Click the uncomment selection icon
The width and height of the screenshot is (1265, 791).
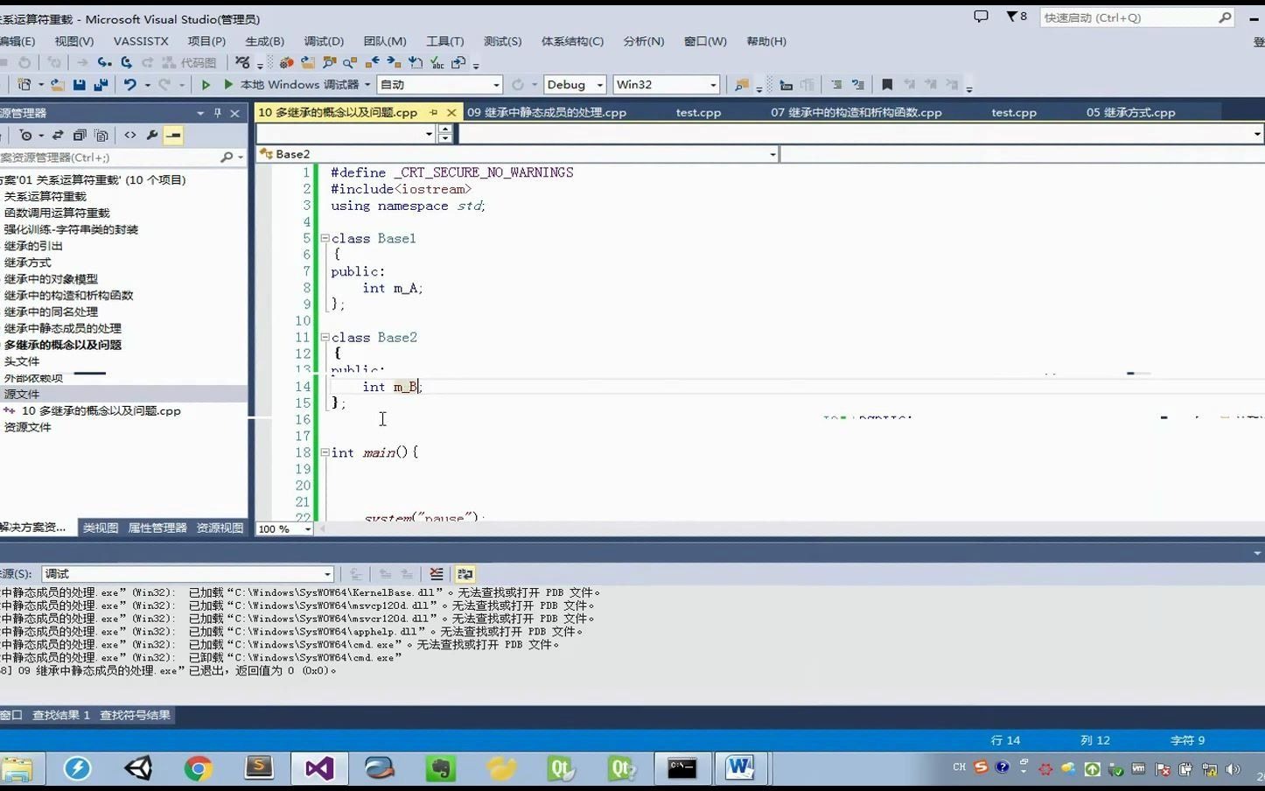pos(858,85)
